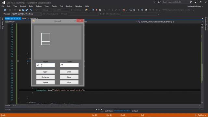The width and height of the screenshot is (208, 117).
Task: Open the Help menu
Action: (x=87, y=6)
